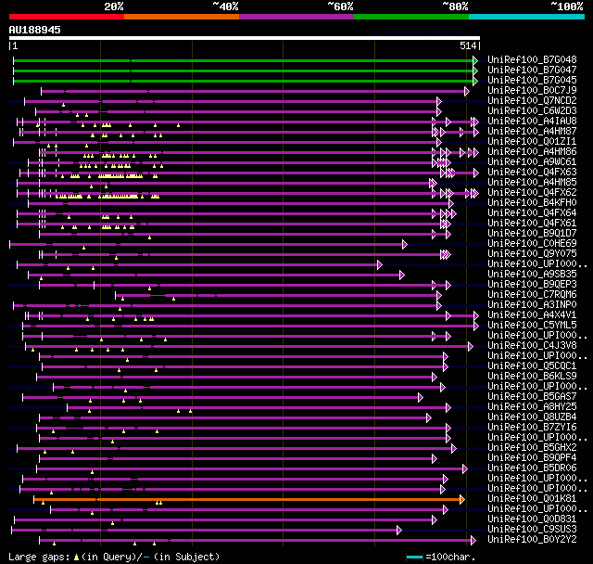Select the UniRef100_A4HM85 label

coord(532,183)
